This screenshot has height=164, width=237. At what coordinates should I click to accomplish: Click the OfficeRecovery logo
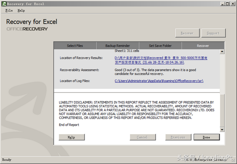27,29
